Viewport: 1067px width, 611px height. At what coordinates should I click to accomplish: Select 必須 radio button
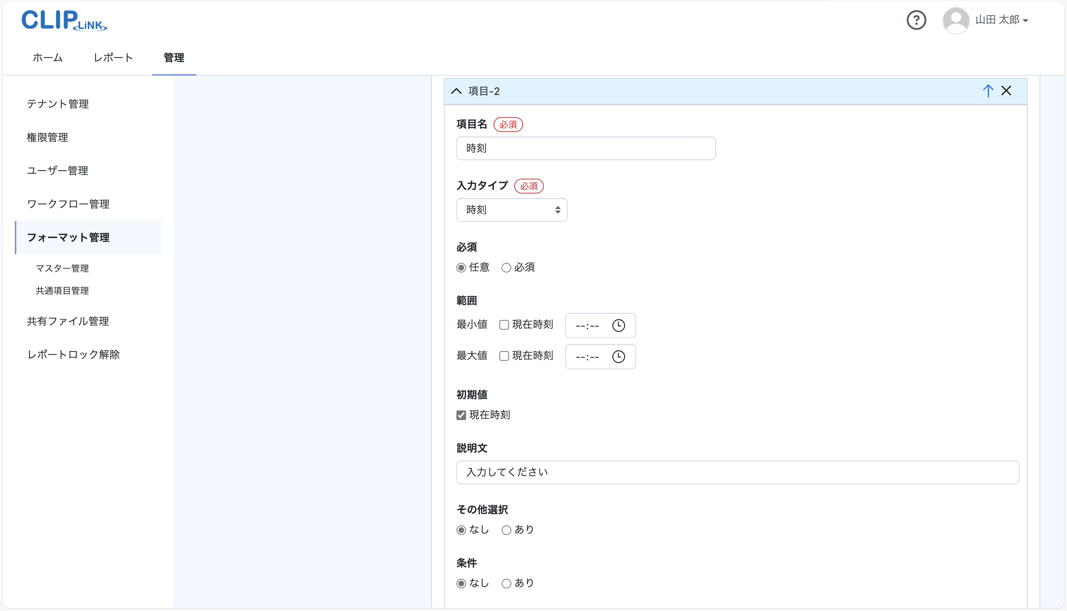[506, 268]
